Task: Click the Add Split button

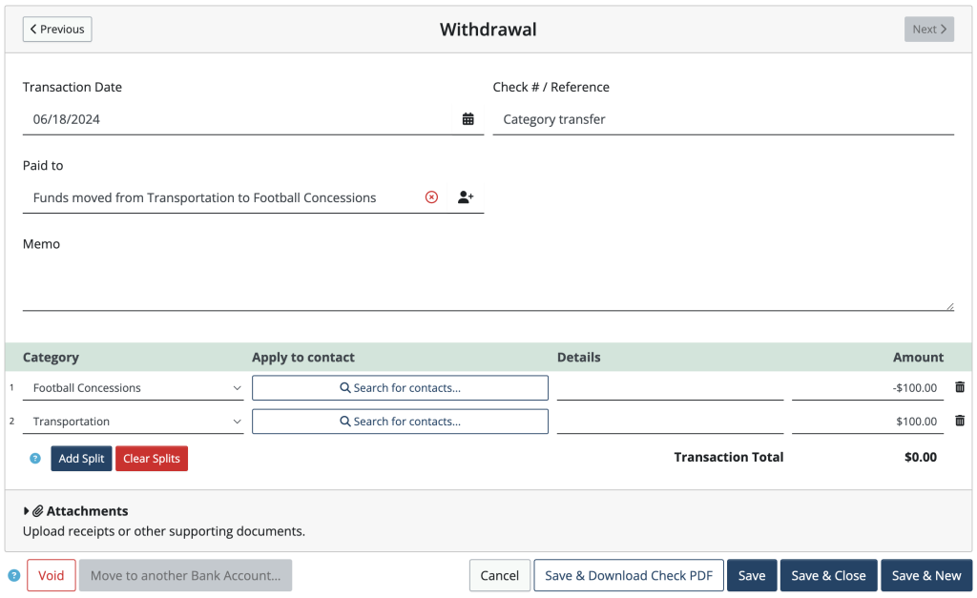Action: click(81, 459)
